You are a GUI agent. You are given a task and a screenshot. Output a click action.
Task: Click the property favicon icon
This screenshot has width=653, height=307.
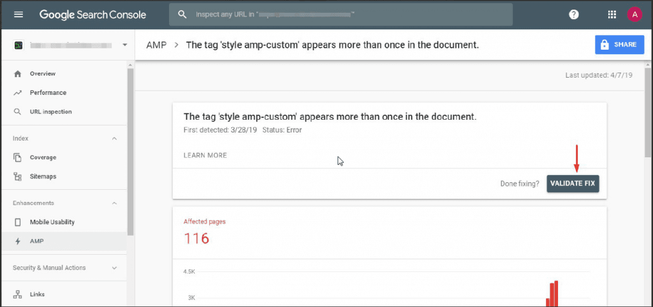pos(18,45)
